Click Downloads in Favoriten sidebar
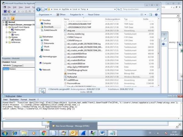Screen dimensions: 183x137 point(49,27)
